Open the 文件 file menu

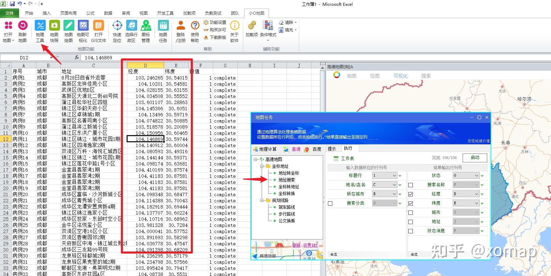(x=10, y=13)
